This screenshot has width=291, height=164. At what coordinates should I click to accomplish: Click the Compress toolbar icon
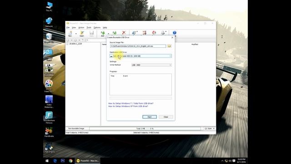click(x=145, y=33)
